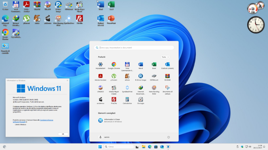The width and height of the screenshot is (268, 150).
Task: Expand all apps with Tutto button
Action: [x=165, y=57]
